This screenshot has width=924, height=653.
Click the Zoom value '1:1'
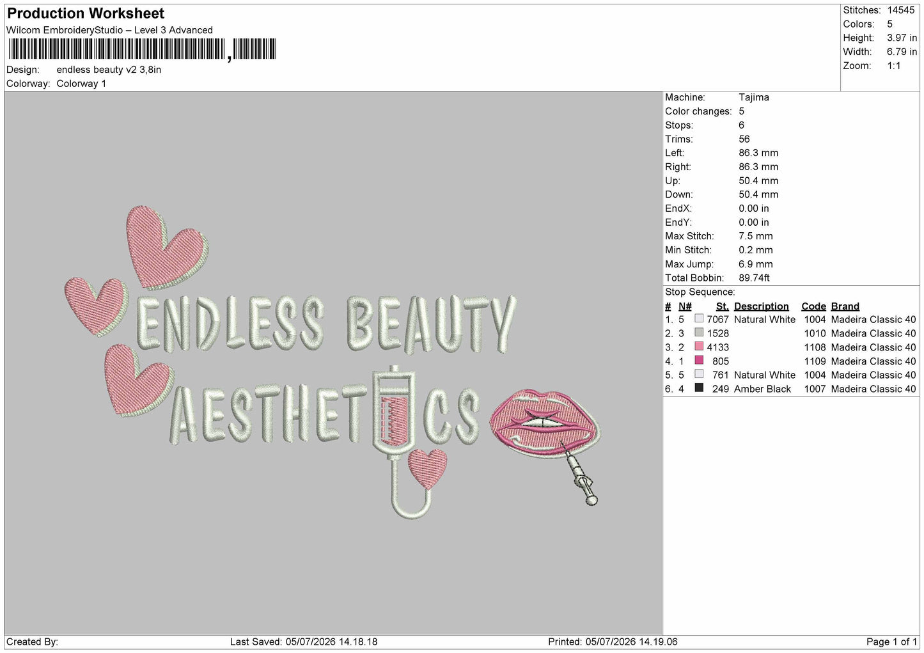[x=894, y=66]
